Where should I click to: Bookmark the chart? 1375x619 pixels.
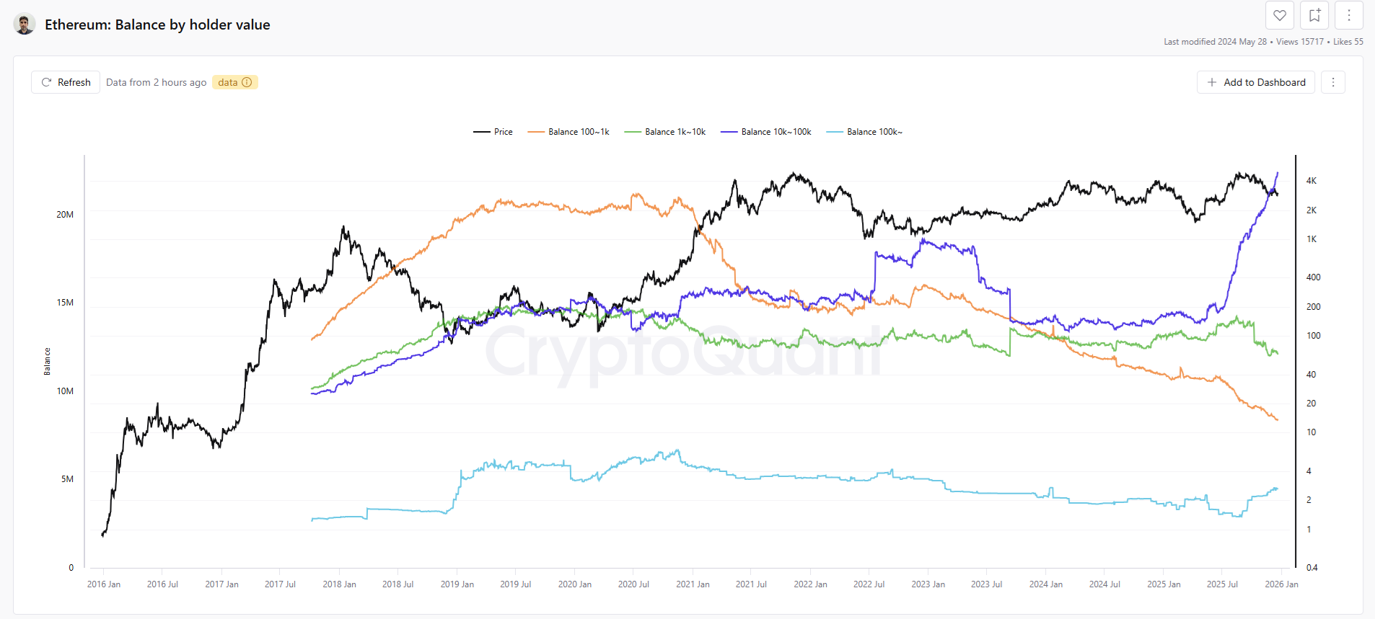1314,15
